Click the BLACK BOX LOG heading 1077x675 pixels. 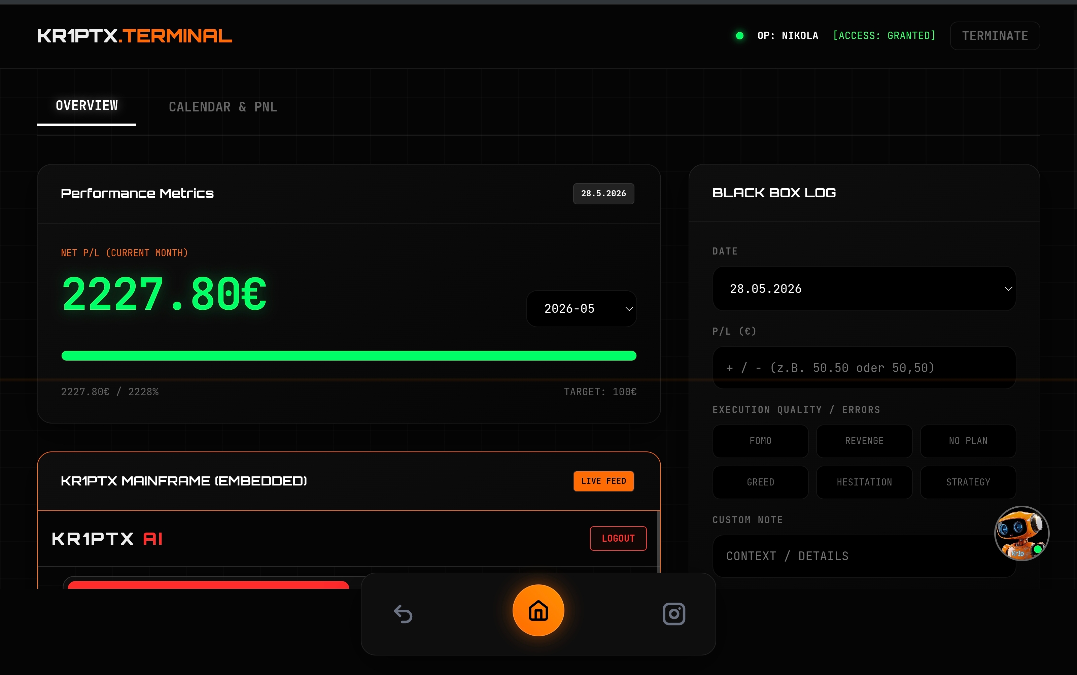pos(774,193)
